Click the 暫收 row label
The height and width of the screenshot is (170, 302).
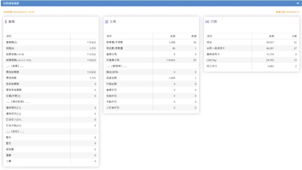tap(9, 137)
